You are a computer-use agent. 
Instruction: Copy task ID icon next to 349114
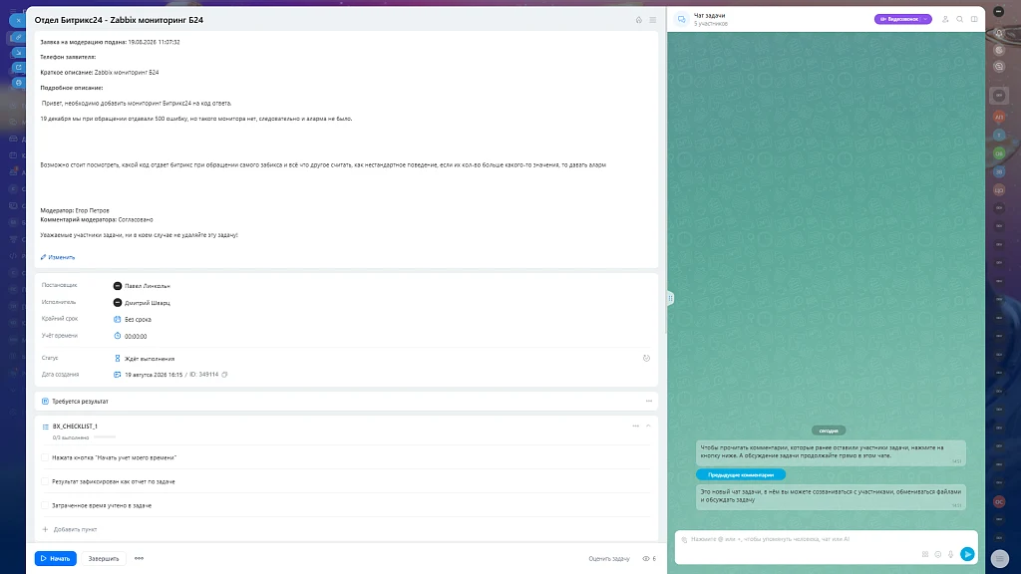pos(224,375)
